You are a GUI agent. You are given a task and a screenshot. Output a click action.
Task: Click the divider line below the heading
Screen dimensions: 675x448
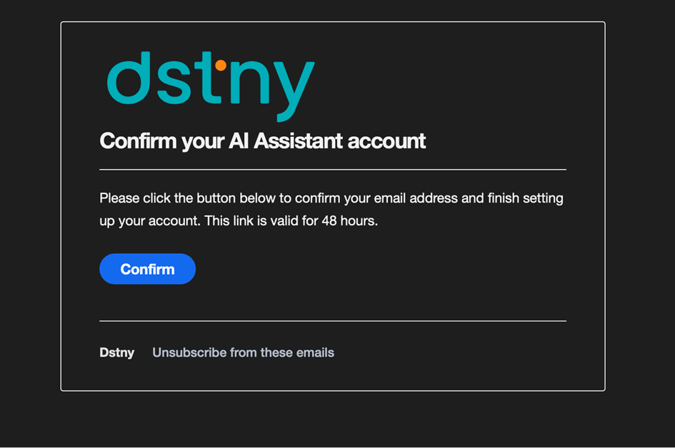pos(333,170)
